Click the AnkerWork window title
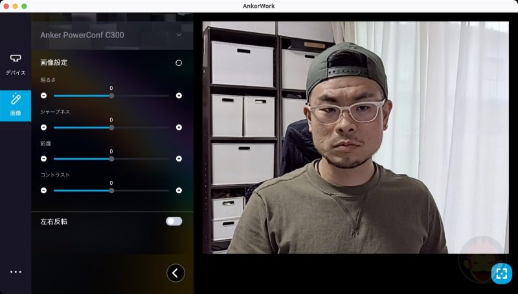 point(258,6)
